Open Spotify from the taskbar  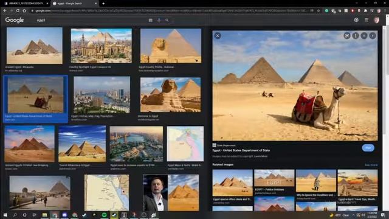point(104,215)
